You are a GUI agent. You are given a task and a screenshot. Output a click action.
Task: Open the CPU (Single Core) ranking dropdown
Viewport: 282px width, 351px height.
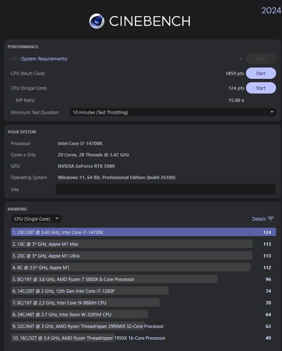click(x=36, y=219)
